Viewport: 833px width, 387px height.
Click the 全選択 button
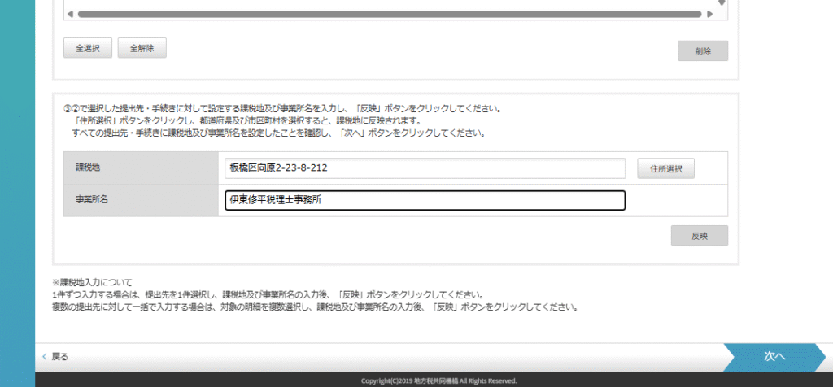click(x=88, y=48)
